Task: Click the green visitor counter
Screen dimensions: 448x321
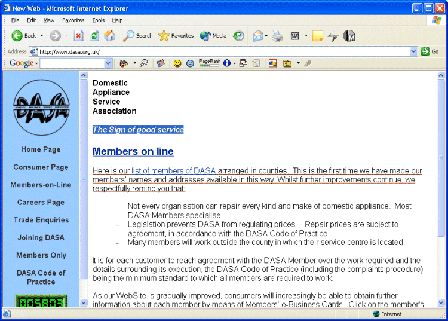Action: [x=41, y=301]
